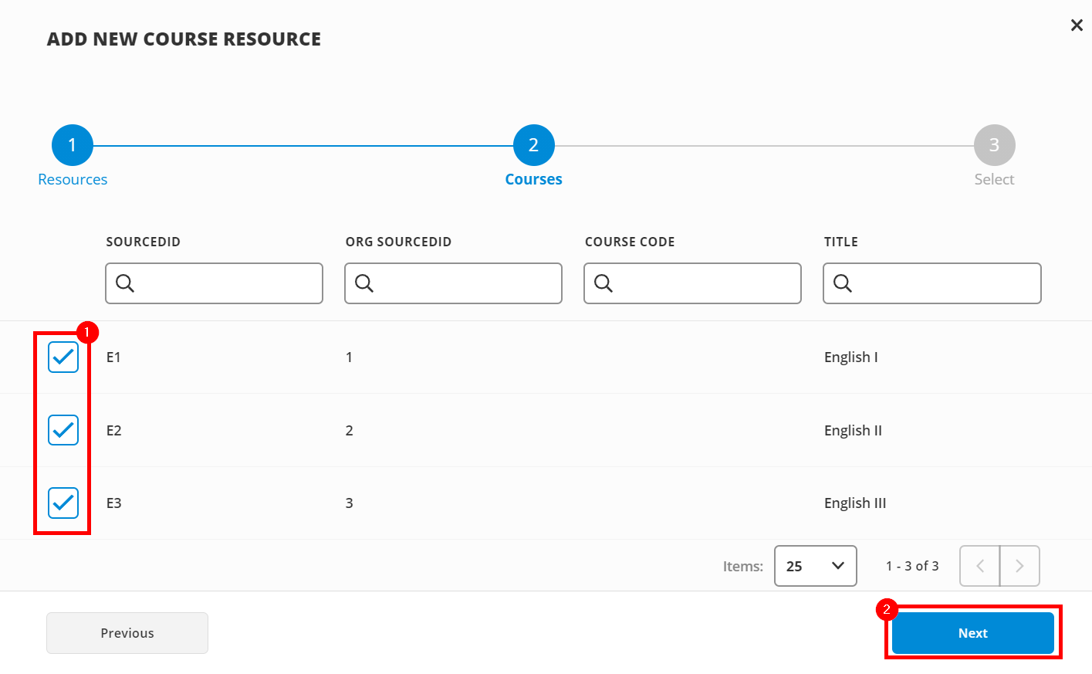
Task: Click the Previous button
Action: pyautogui.click(x=127, y=632)
